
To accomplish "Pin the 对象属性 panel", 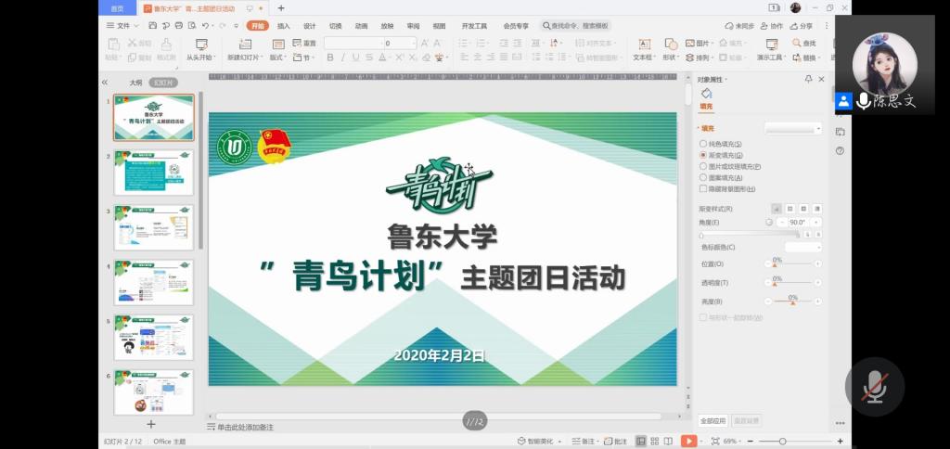I will (x=808, y=80).
